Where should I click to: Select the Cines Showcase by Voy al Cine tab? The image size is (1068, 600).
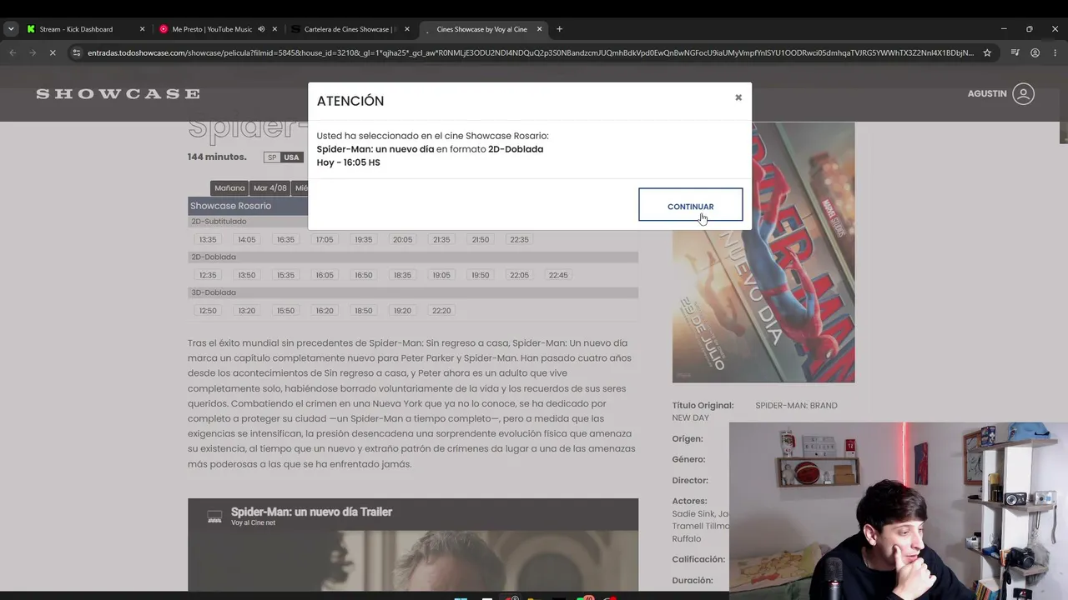tap(484, 29)
